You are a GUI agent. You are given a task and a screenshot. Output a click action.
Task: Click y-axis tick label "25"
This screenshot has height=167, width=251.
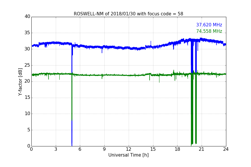coord(27,65)
